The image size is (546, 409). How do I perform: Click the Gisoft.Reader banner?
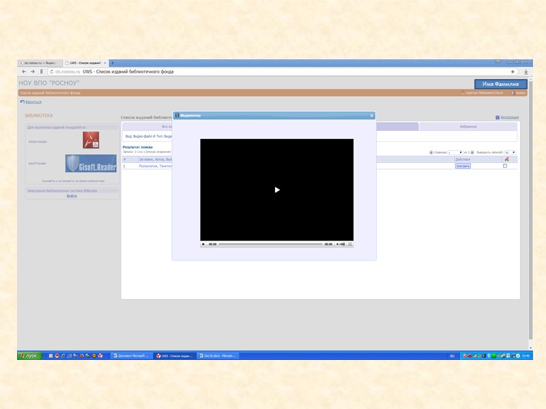pyautogui.click(x=91, y=164)
